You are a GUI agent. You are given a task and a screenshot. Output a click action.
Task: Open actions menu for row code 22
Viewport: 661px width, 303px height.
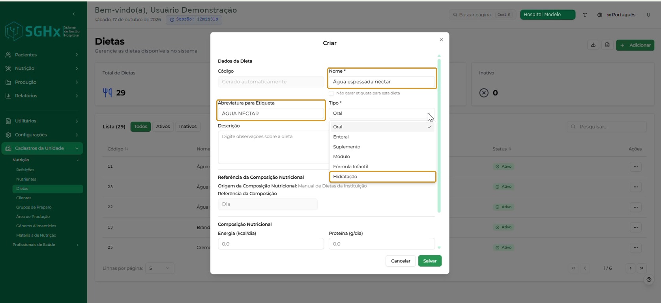(x=635, y=207)
